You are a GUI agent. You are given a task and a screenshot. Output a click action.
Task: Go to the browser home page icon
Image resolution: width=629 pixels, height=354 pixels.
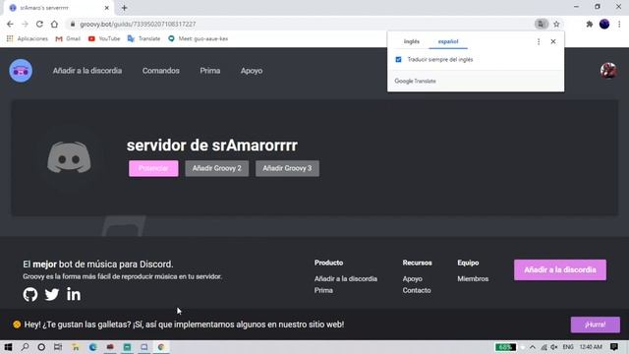(54, 24)
